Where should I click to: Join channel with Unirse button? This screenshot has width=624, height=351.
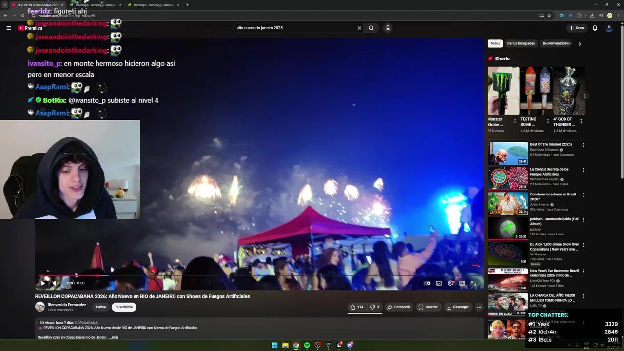click(101, 307)
